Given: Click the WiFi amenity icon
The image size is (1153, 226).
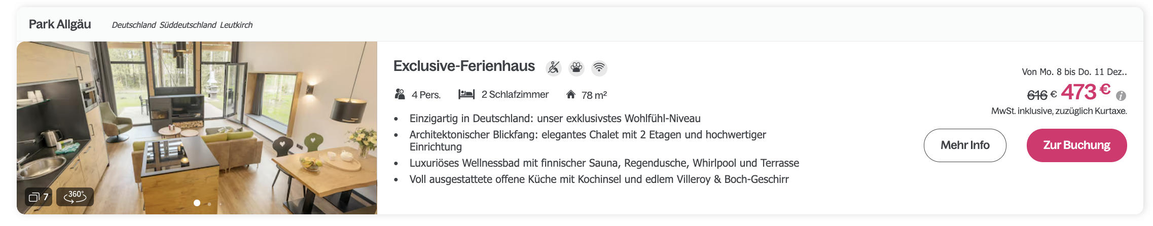Looking at the screenshot, I should click(599, 67).
